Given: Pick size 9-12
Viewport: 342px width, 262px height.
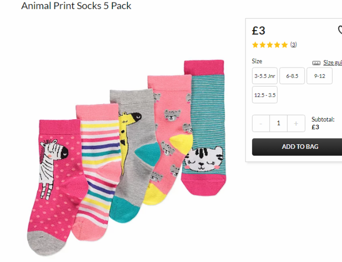Looking at the screenshot, I should (x=319, y=76).
